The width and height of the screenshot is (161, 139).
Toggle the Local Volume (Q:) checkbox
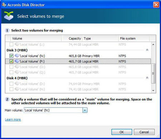tap(11, 72)
